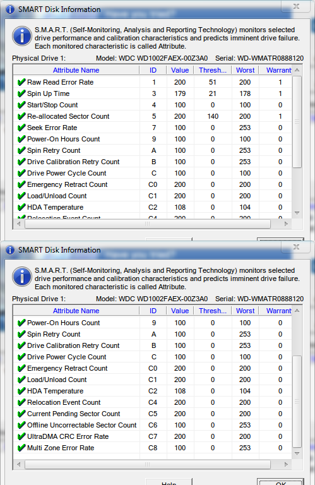315x485 pixels.
Task: Click the Help button in the lower dialog
Action: [x=169, y=482]
